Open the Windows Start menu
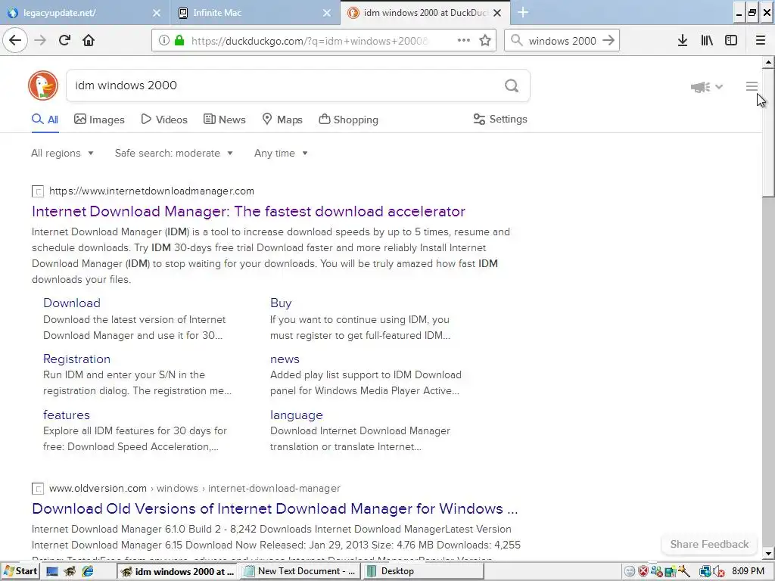Image resolution: width=775 pixels, height=581 pixels. tap(20, 571)
